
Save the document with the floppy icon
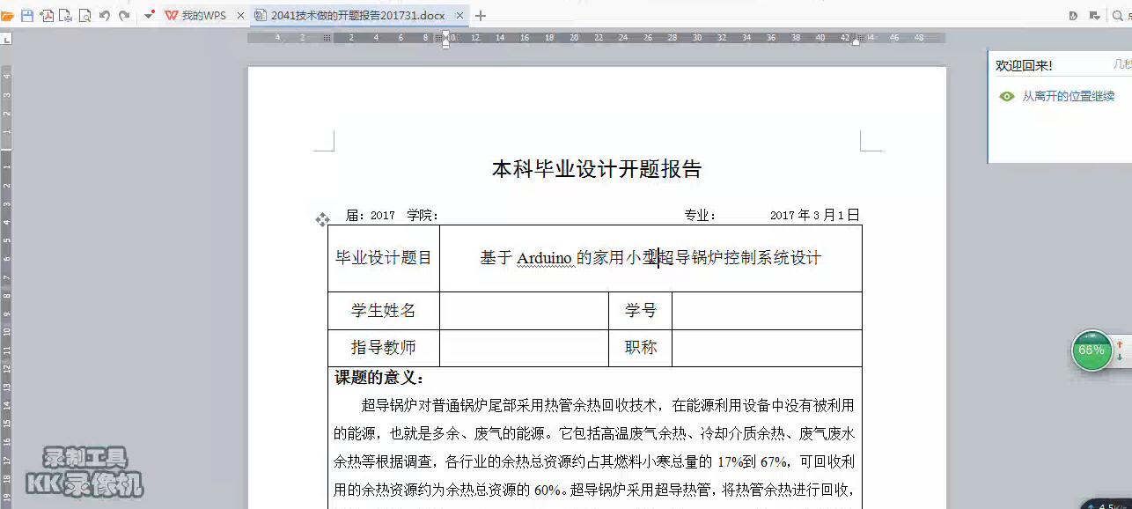pyautogui.click(x=26, y=16)
